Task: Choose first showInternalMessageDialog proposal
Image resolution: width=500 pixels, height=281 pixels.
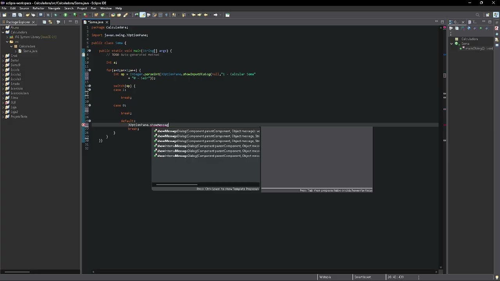Action: 207,146
